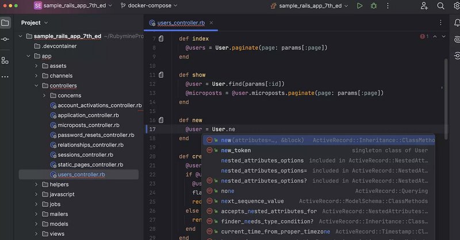Close users_controller.rb tab
This screenshot has height=240, width=460.
211,23
